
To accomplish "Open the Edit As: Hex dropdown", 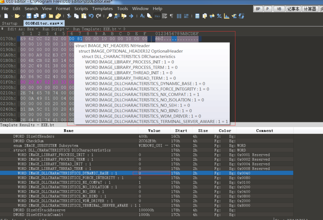I will click(x=21, y=29).
